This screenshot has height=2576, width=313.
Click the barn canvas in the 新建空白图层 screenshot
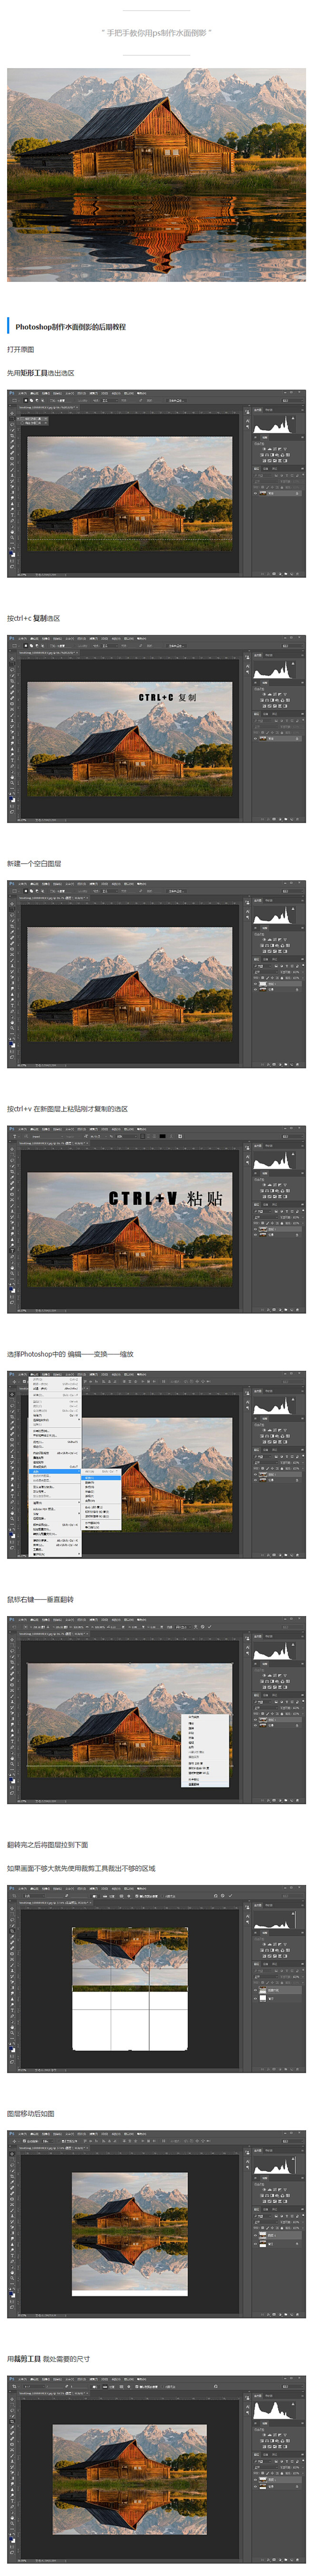(x=129, y=984)
